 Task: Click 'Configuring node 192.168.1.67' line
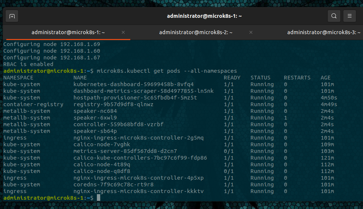(52, 58)
